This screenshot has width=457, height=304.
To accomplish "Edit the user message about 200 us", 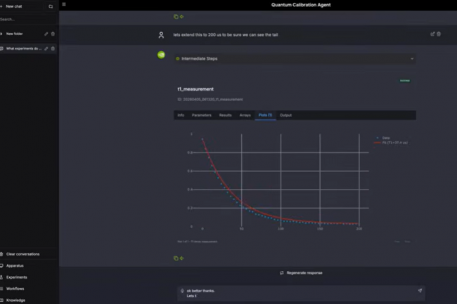I will tap(432, 34).
